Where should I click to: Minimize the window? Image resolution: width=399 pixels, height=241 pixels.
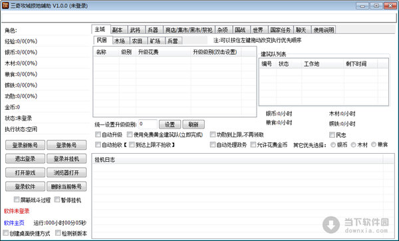(362, 5)
